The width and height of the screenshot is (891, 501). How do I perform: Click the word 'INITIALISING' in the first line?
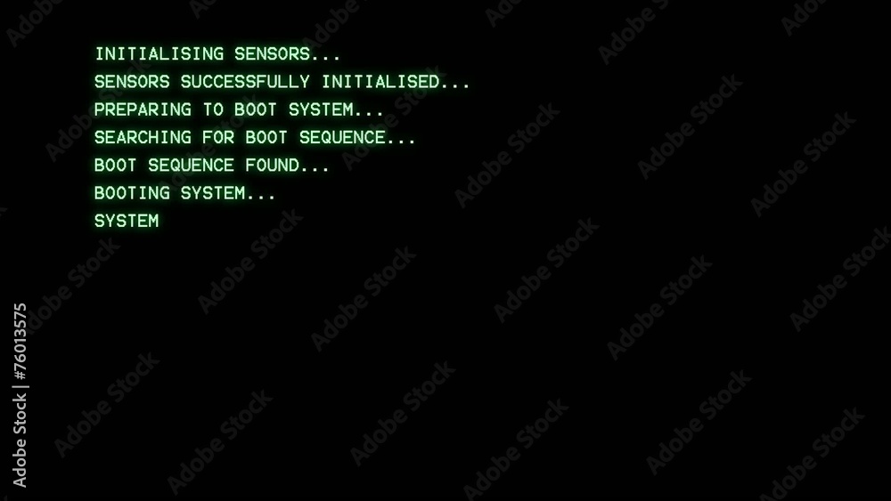point(159,54)
